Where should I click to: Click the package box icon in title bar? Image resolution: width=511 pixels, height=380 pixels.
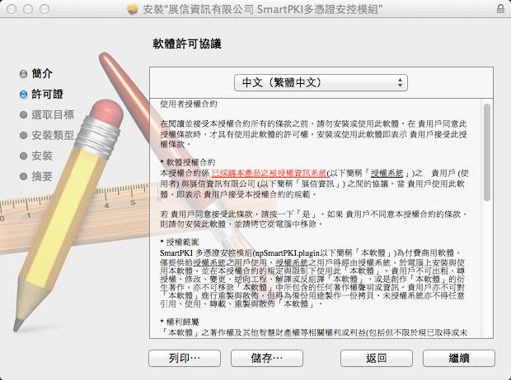pyautogui.click(x=133, y=9)
